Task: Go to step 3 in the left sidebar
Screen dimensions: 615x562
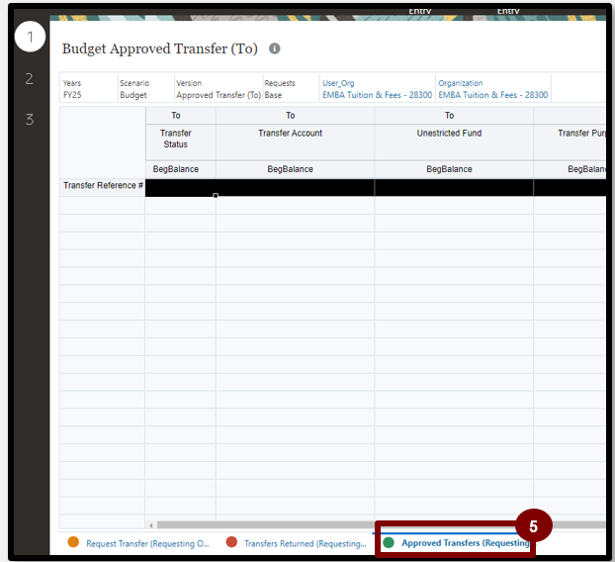Action: click(30, 120)
